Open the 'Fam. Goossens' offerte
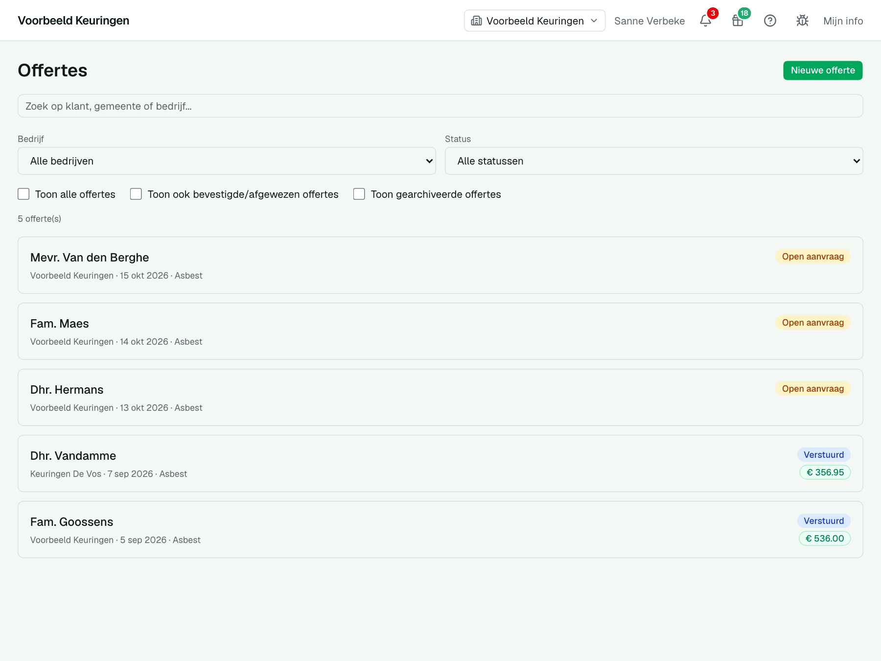Viewport: 881px width, 661px height. [x=440, y=529]
